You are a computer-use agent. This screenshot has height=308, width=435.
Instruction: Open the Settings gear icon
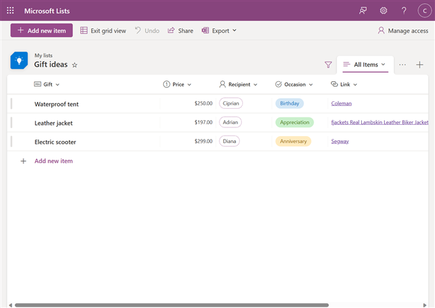click(x=383, y=11)
